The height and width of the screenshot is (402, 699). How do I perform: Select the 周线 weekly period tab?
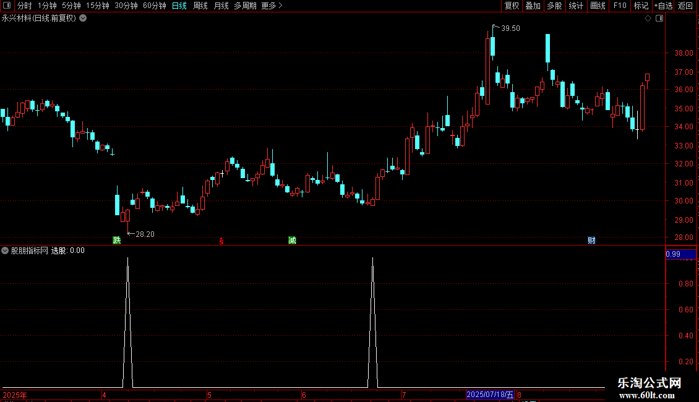click(200, 6)
